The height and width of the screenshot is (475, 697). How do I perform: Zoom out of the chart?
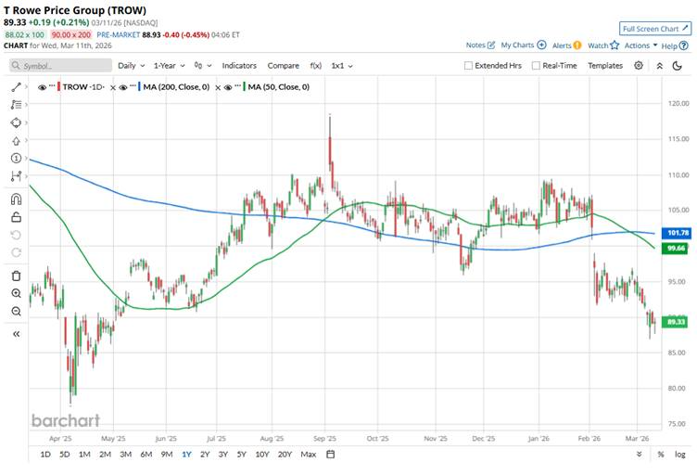click(x=16, y=312)
